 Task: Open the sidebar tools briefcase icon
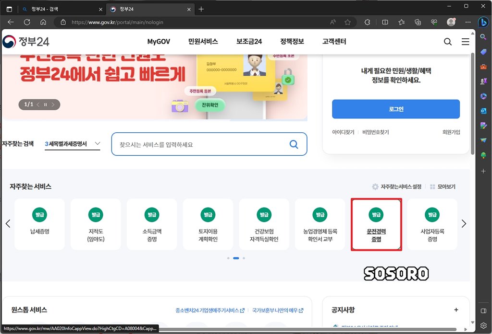pyautogui.click(x=483, y=66)
